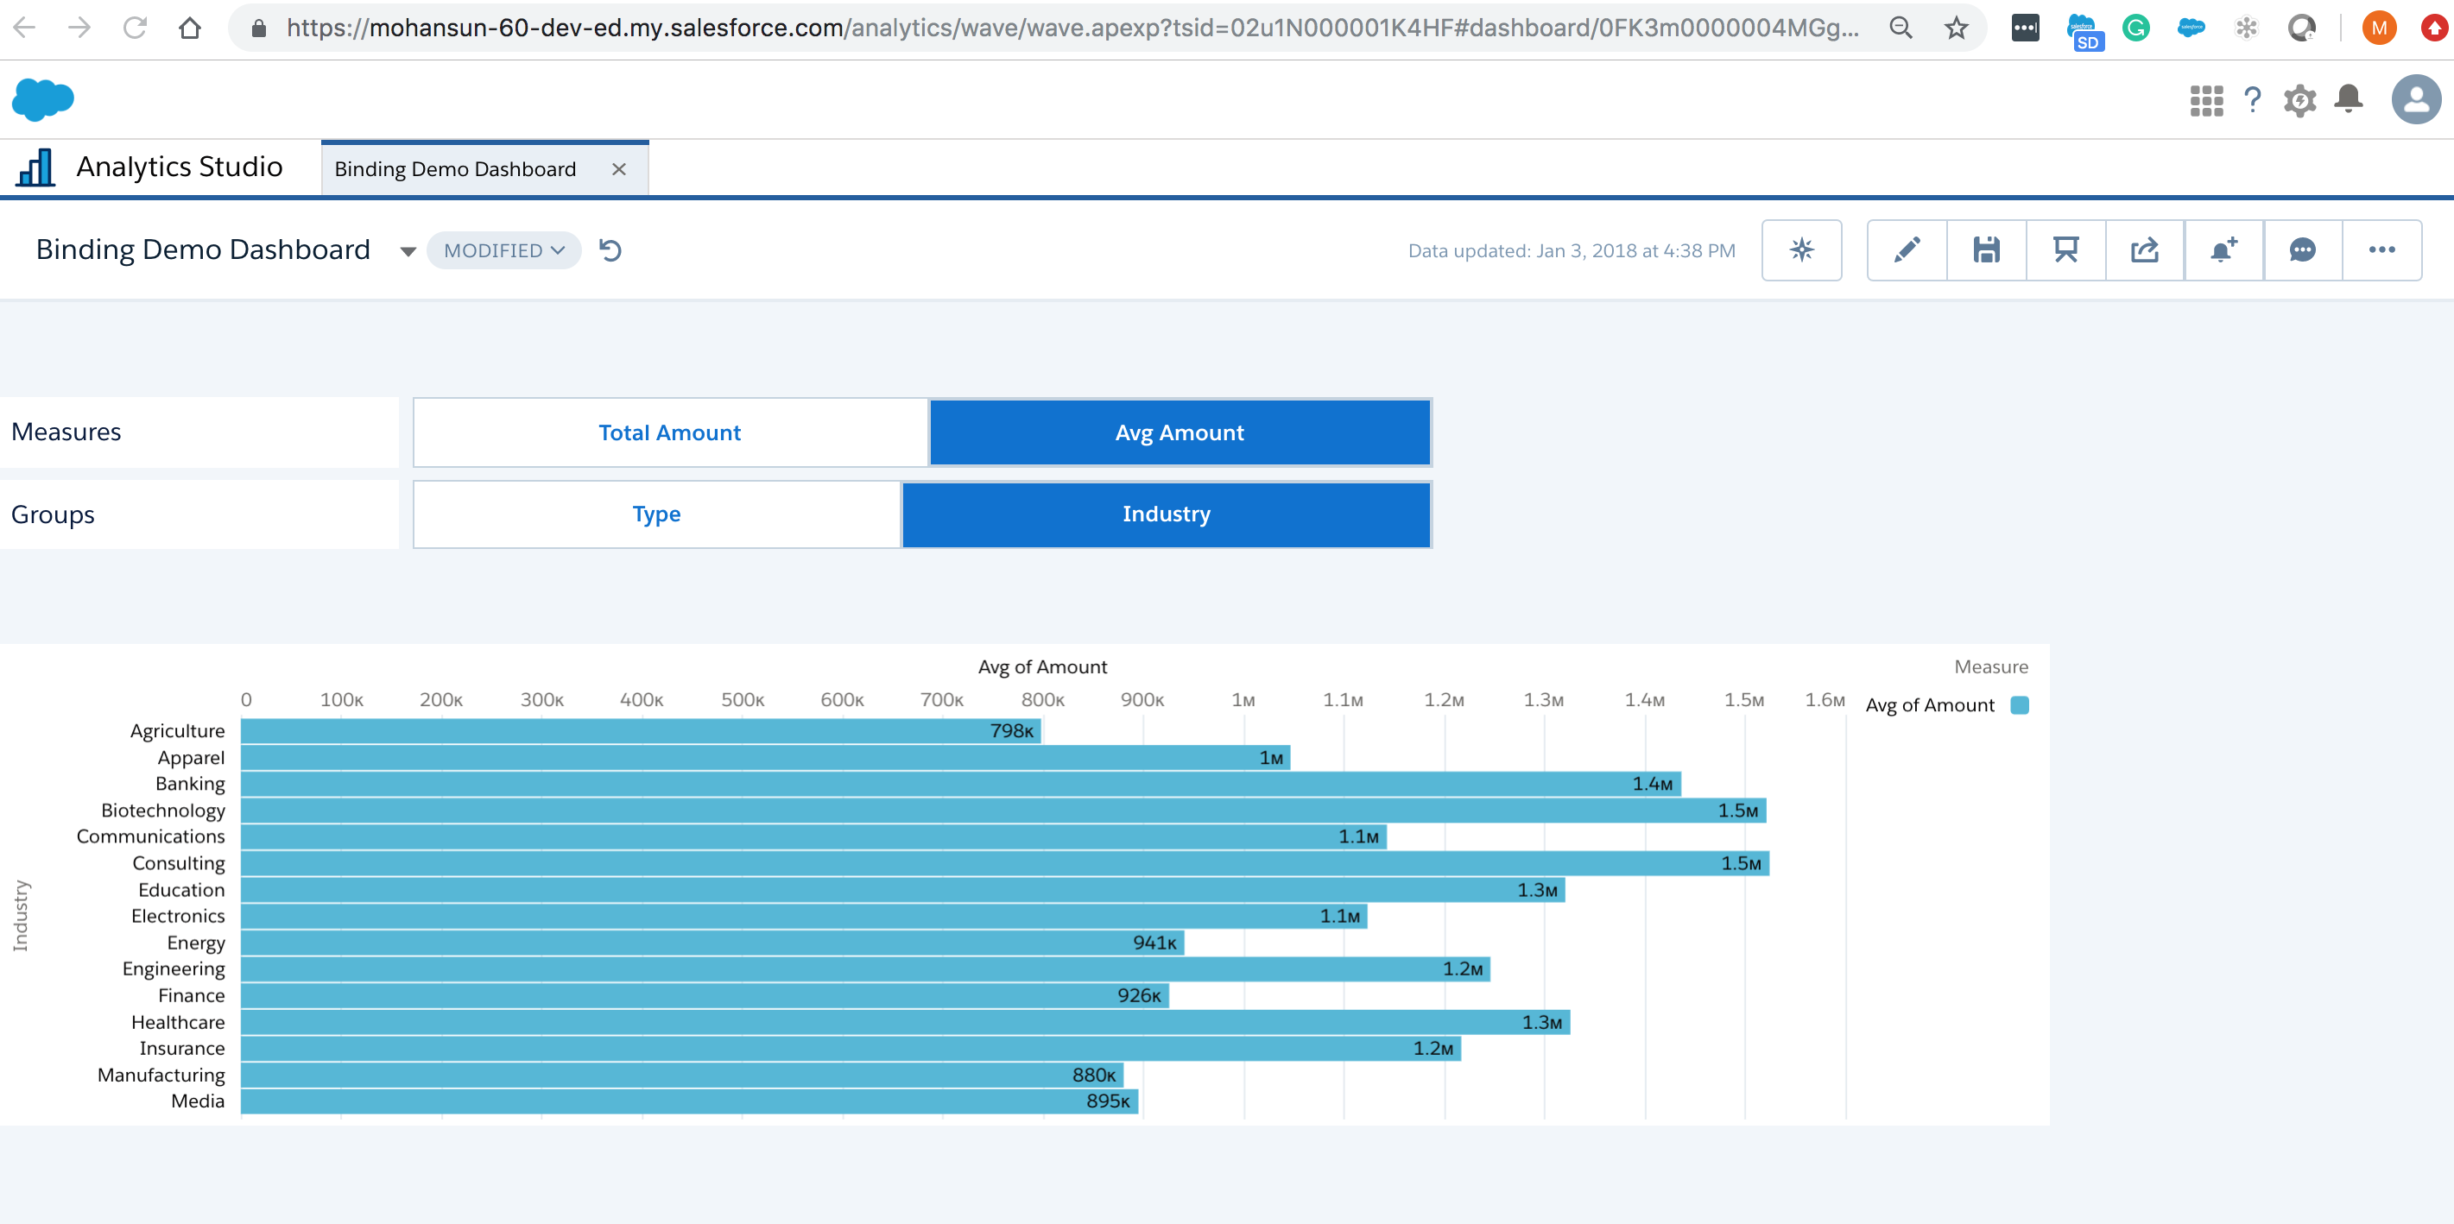Open the Grammarly extension icon
The height and width of the screenshot is (1224, 2454).
click(x=2136, y=28)
